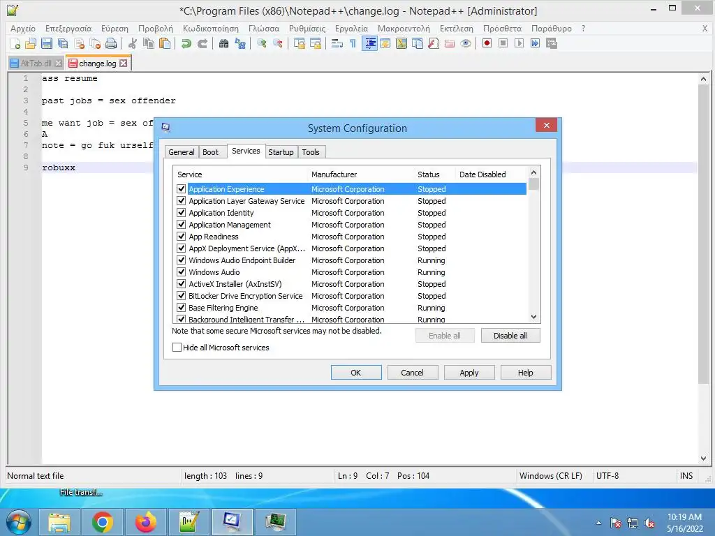Click the Copy toolbar icon
This screenshot has height=536, width=715.
pyautogui.click(x=149, y=43)
